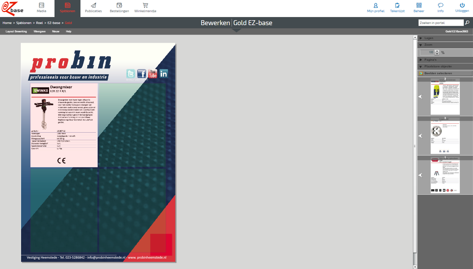Open the Bestellingen orders icon

119,5
